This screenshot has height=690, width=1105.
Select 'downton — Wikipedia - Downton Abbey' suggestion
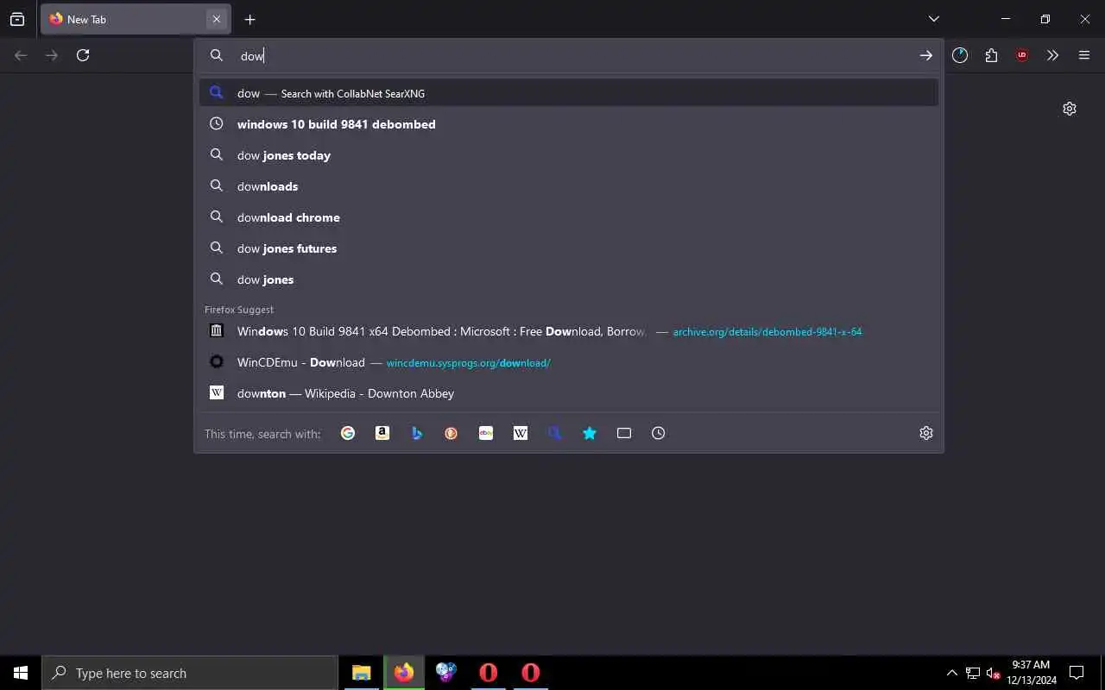(569, 393)
